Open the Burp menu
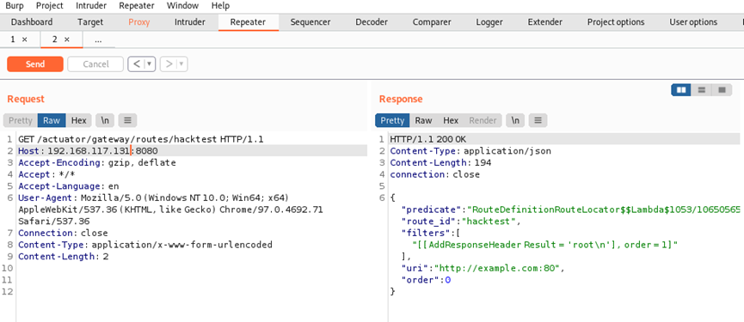 [14, 6]
